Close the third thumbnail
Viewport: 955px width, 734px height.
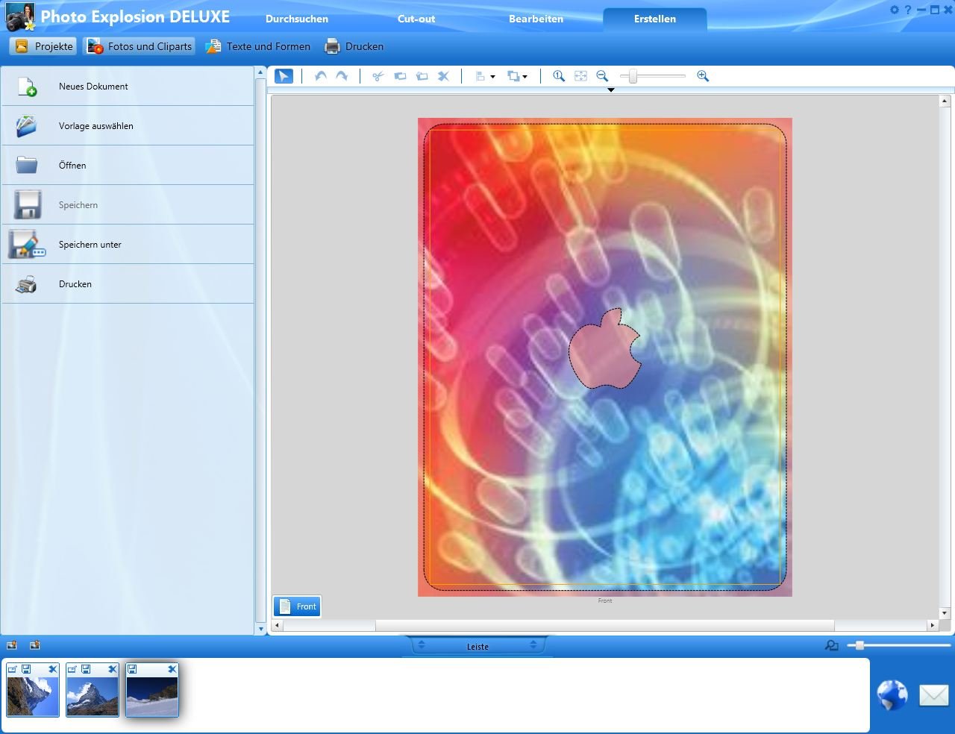tap(172, 669)
